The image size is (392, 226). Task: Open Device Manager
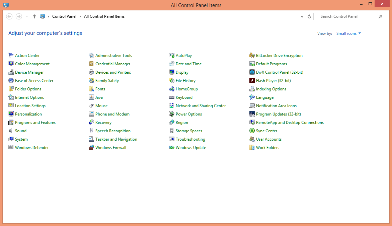point(29,72)
